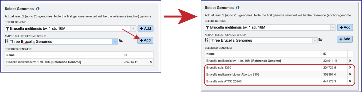Expand right genome group dropdown arrow
This screenshot has height=93, width=362.
point(315,40)
